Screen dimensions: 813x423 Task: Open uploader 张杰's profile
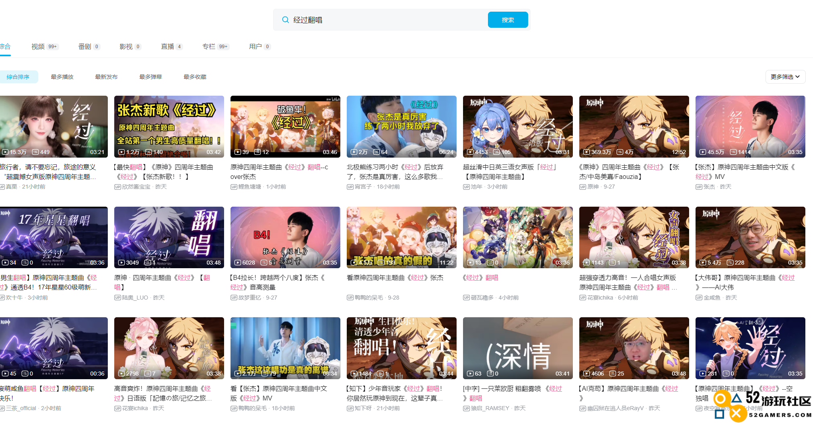pos(709,187)
